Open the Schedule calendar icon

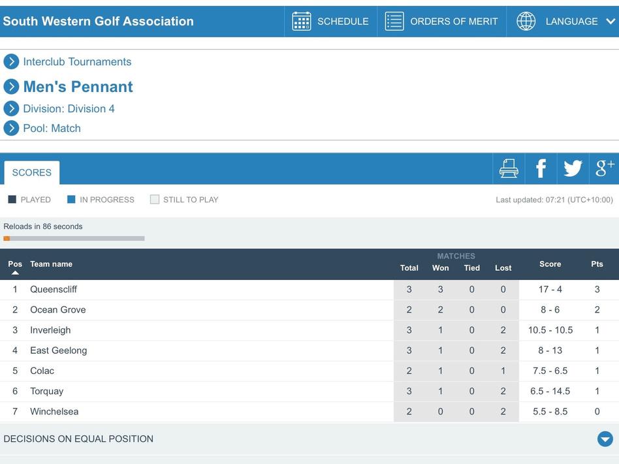click(x=301, y=21)
